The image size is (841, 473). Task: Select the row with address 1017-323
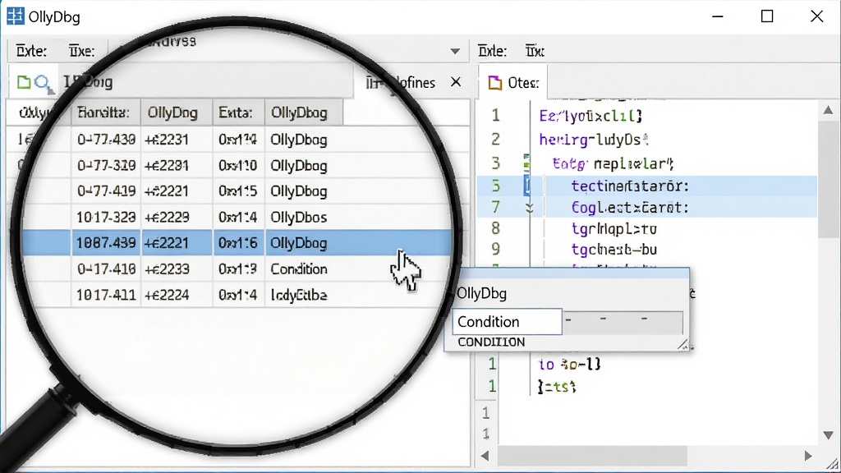tap(236, 217)
